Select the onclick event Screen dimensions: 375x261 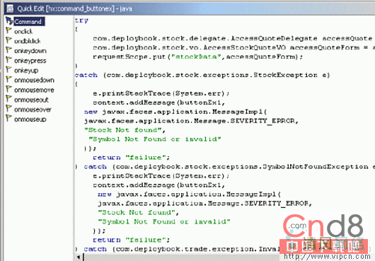point(23,31)
